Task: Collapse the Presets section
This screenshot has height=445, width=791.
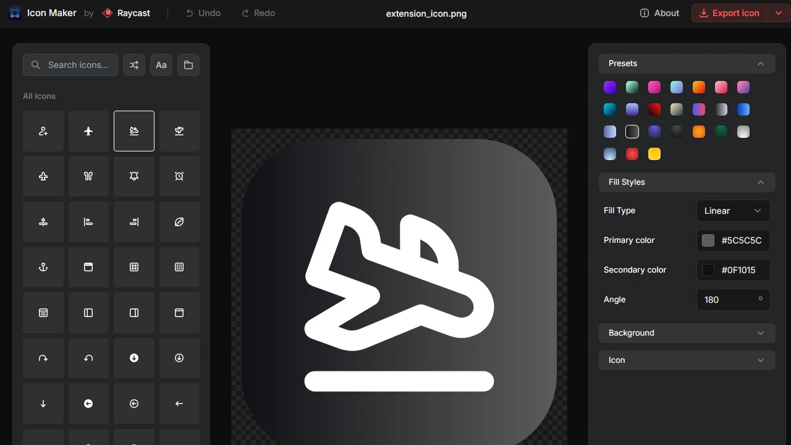Action: pos(761,63)
